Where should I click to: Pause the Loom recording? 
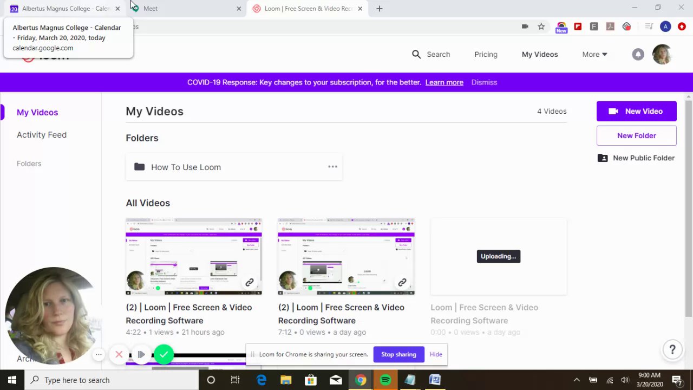coord(141,354)
